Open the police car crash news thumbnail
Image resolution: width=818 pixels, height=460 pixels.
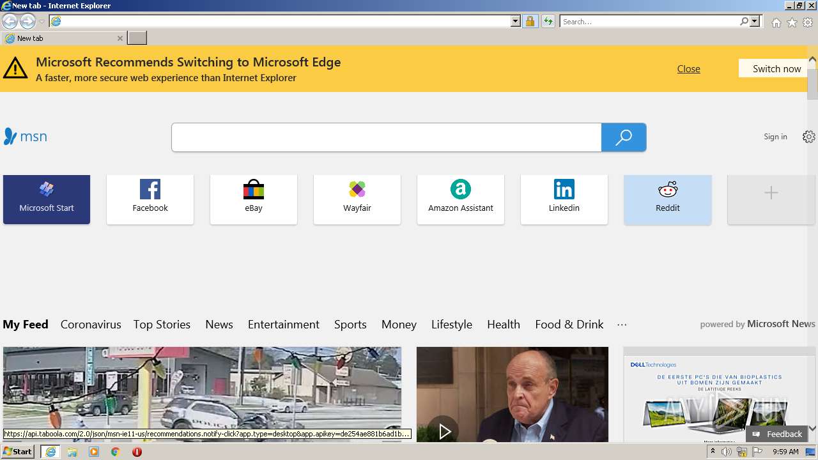[x=202, y=394]
